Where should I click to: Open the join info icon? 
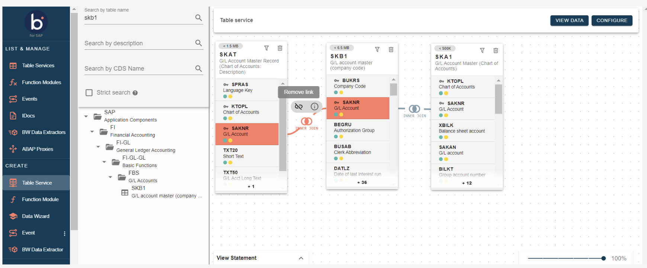315,107
